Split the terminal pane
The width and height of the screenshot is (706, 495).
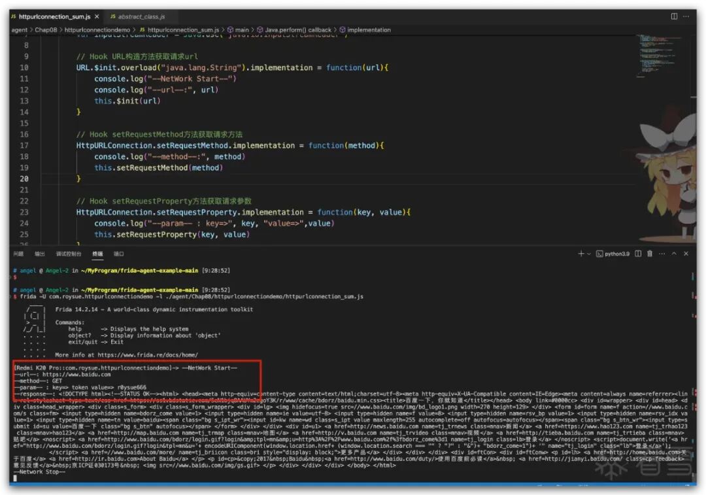click(638, 254)
